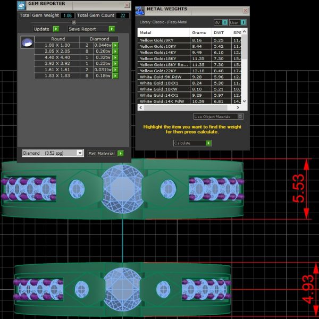Click the 0.32tw weight cell
Viewport: 319px width, 319px height.
[x=103, y=57]
